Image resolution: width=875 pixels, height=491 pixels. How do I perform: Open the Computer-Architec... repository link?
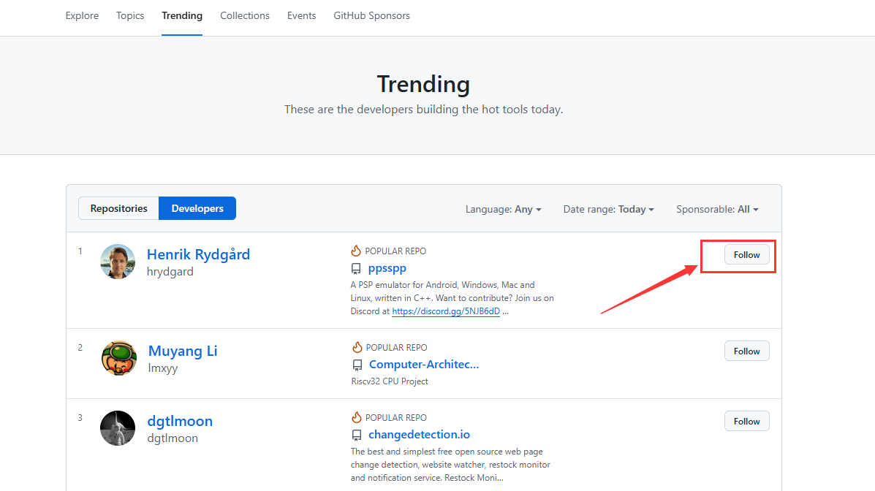click(424, 365)
